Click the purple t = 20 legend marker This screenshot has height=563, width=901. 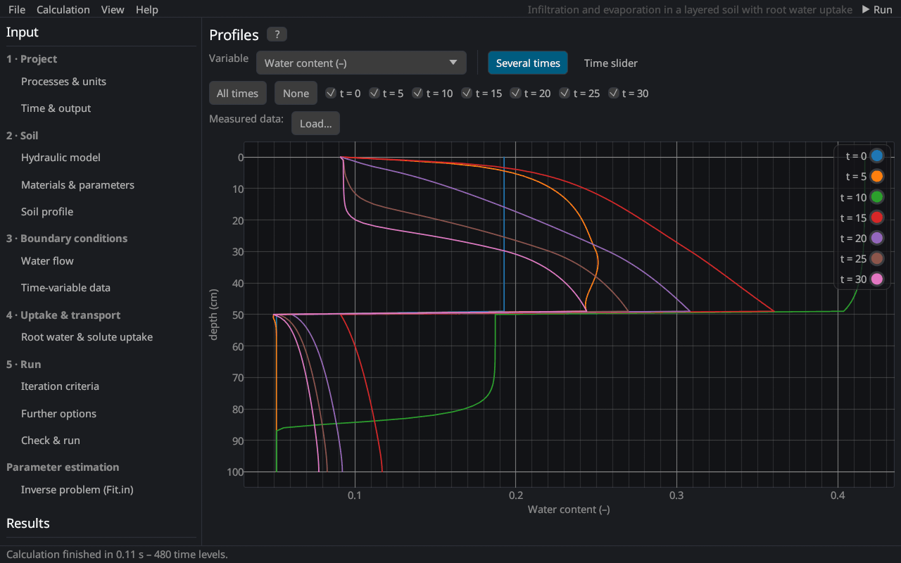[876, 238]
